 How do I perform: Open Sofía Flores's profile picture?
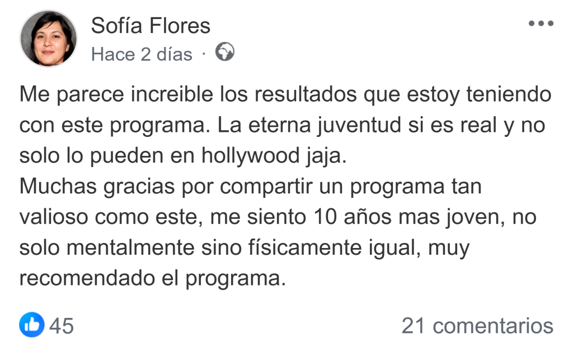[x=49, y=38]
